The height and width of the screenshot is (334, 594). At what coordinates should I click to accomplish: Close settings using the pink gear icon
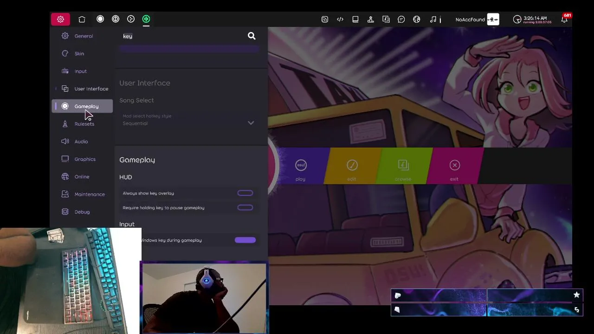coord(60,19)
